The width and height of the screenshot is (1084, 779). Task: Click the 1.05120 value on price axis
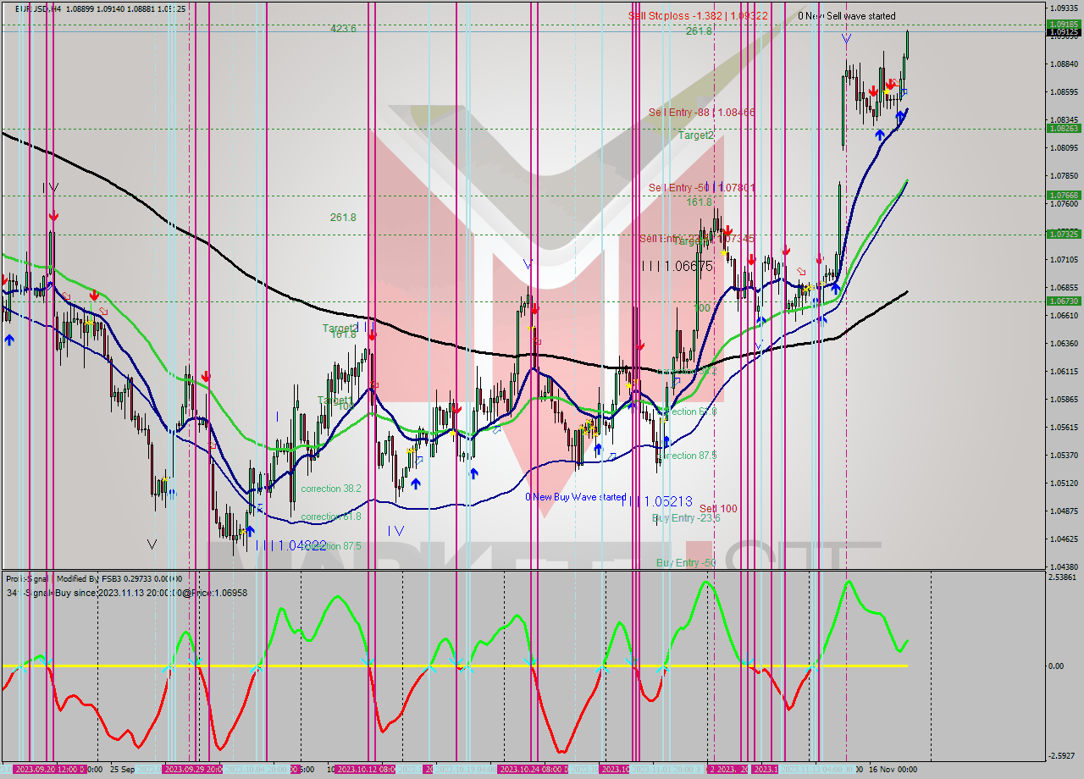(1064, 483)
